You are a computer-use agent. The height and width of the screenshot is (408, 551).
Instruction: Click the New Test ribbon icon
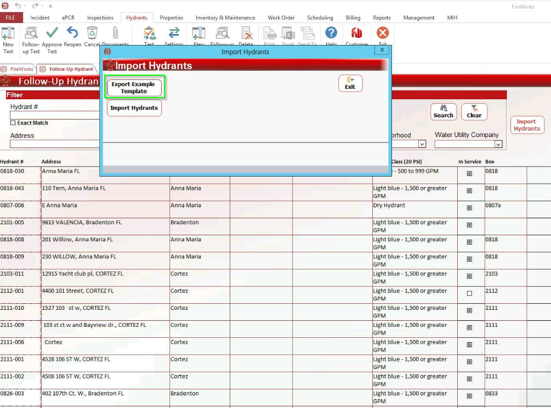[8, 34]
